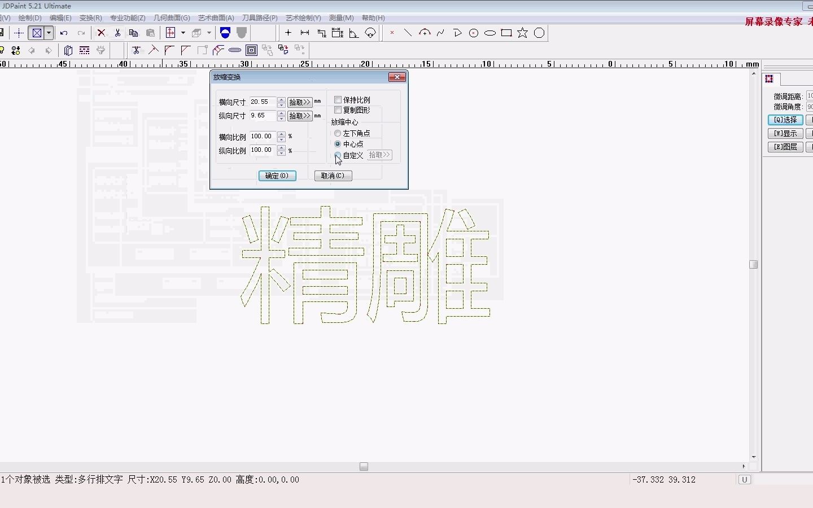Image resolution: width=813 pixels, height=508 pixels.
Task: Click 拾取>> button for 横向尺寸
Action: 300,102
